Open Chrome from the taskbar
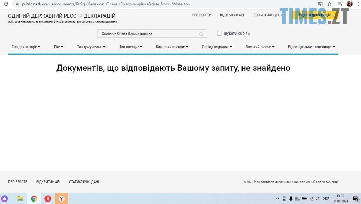361x204 pixels. point(34,199)
